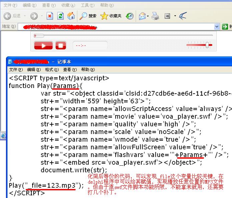Click the green Go button by address bar
This screenshot has height=198, width=232.
[x=226, y=26]
